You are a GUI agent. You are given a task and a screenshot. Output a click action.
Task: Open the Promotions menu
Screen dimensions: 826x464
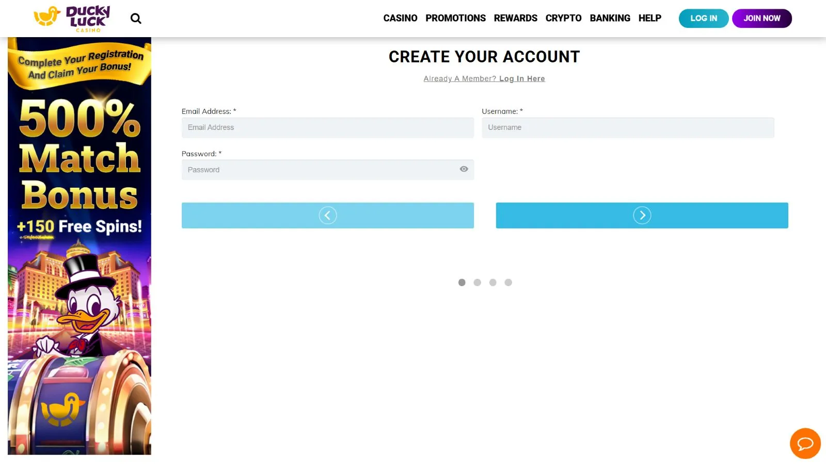click(455, 18)
